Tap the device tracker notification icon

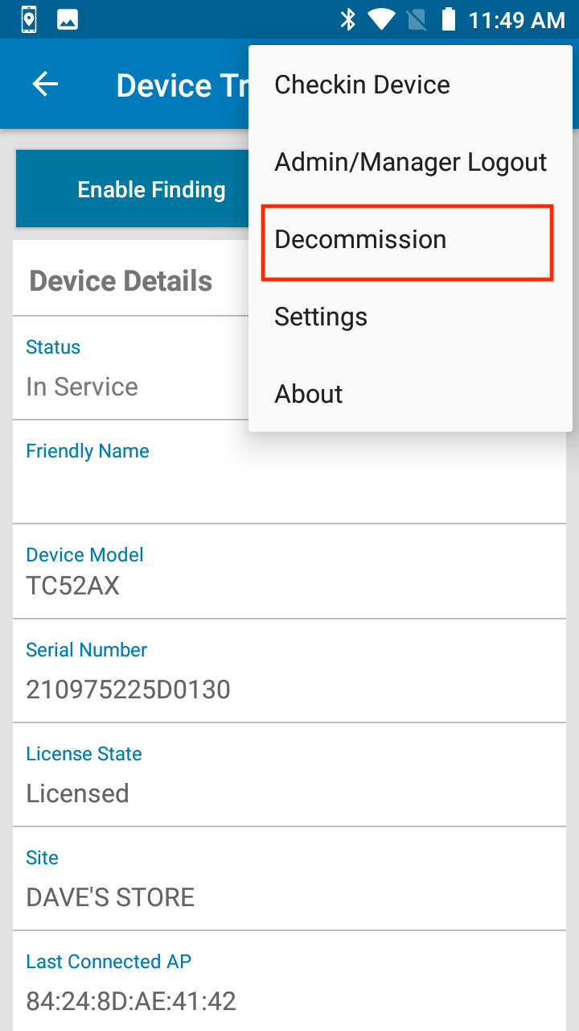(x=29, y=20)
